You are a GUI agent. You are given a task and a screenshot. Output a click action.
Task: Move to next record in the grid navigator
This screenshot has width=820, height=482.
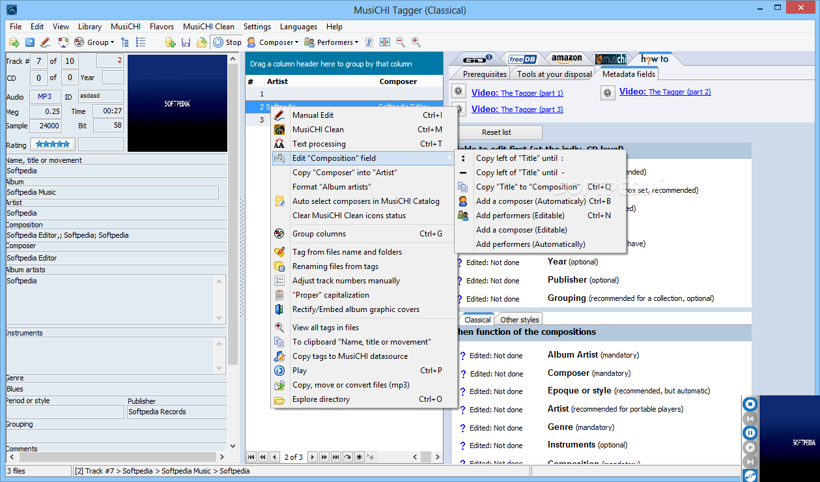click(x=313, y=457)
